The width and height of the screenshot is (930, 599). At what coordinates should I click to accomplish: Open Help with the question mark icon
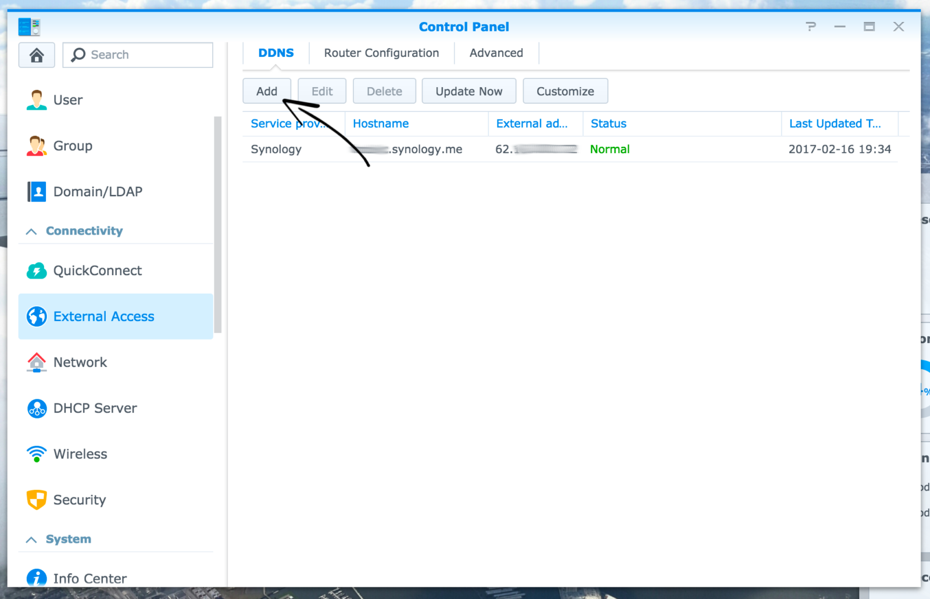click(x=811, y=27)
